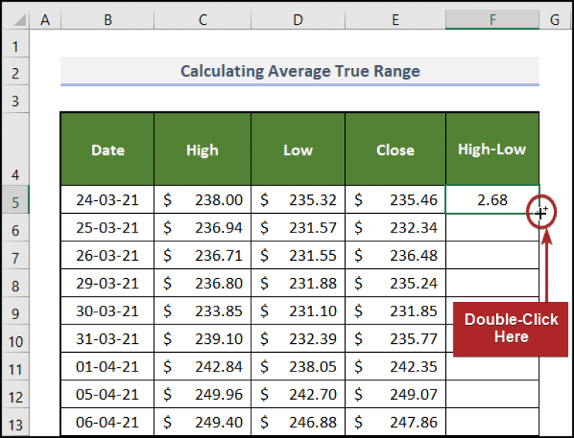The width and height of the screenshot is (574, 438).
Task: Click the Date header cell
Action: [x=108, y=149]
